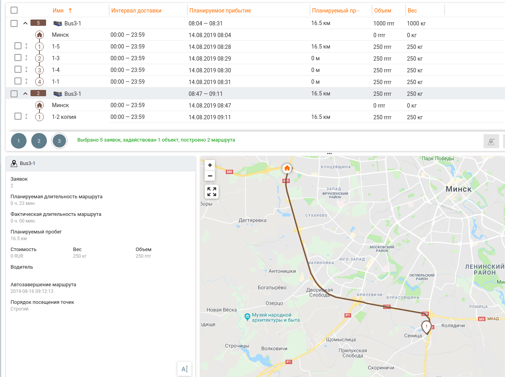Collapse the second Bus3-1 route
This screenshot has height=377, width=505.
[x=25, y=94]
